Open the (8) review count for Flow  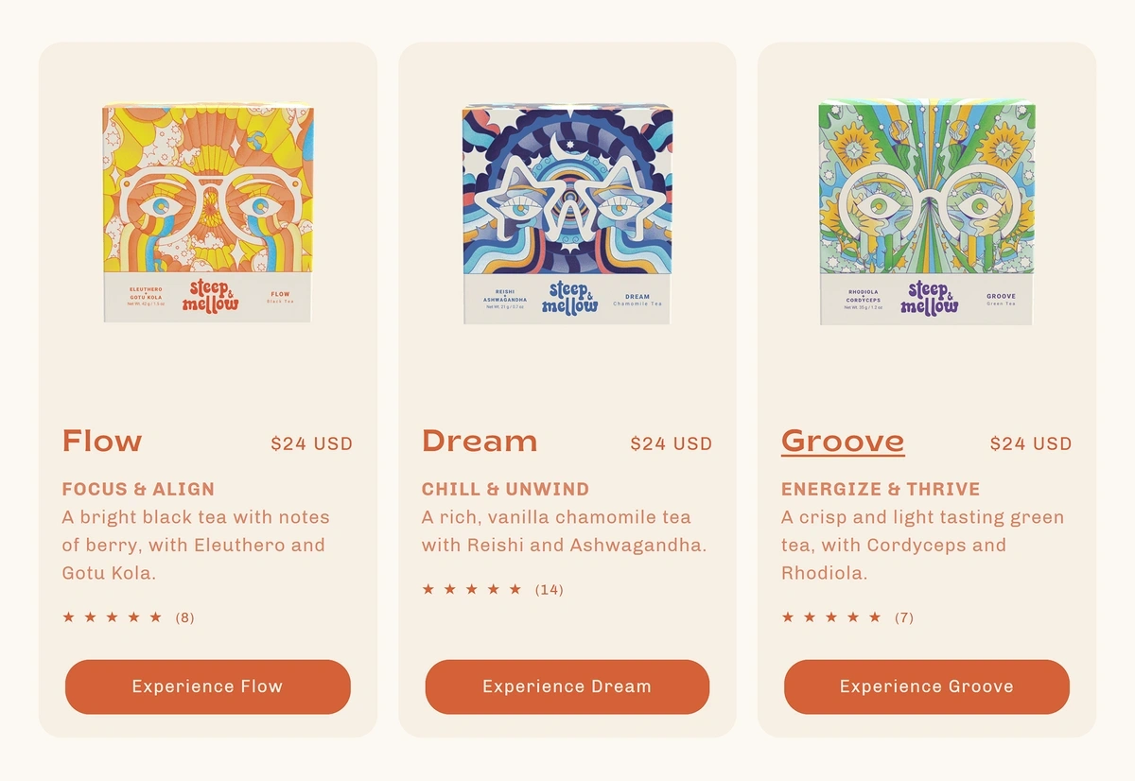[184, 617]
